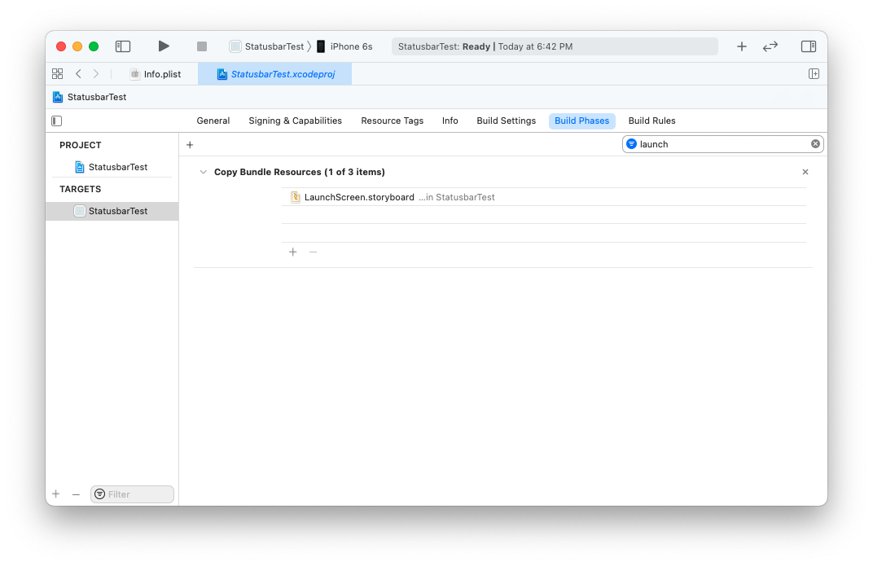Image resolution: width=873 pixels, height=566 pixels.
Task: Open the related items grid menu
Action: (57, 73)
